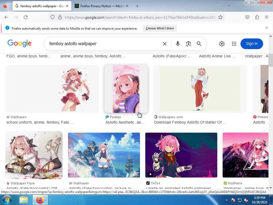Click 'Astolfo (Fate/Apocr...' top result title
Viewport: 273px width, 205px height.
(x=171, y=56)
